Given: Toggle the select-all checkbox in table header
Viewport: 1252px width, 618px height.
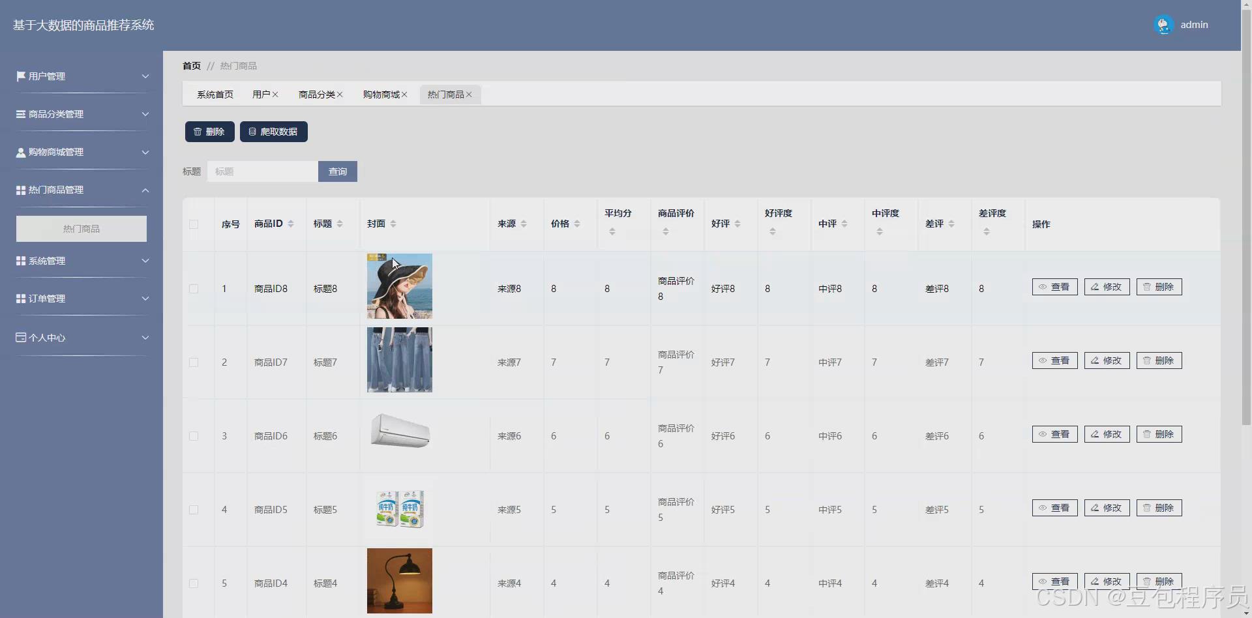Looking at the screenshot, I should point(194,224).
